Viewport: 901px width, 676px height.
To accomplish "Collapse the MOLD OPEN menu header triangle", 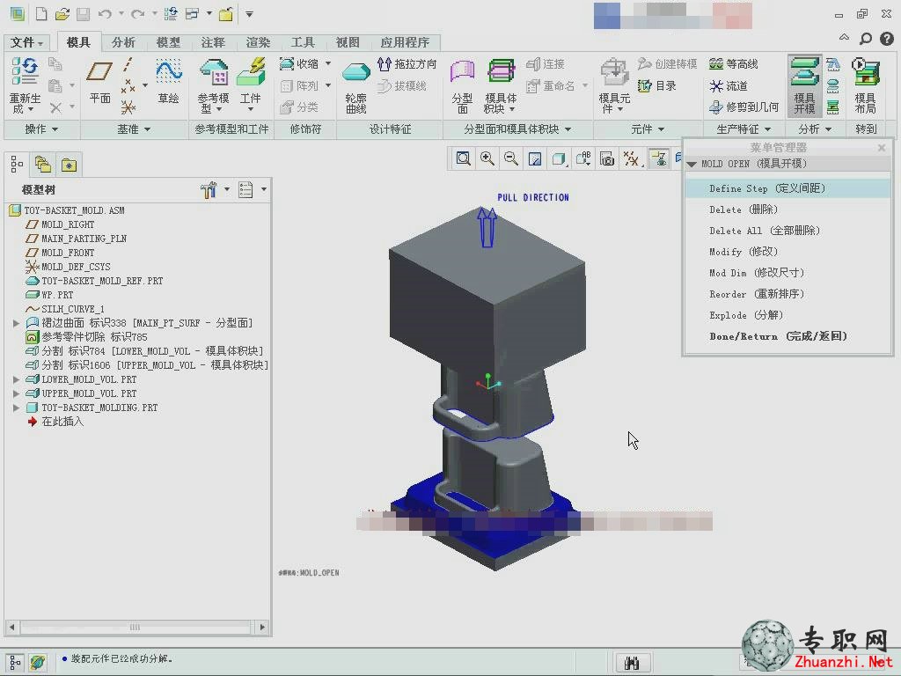I will [692, 165].
